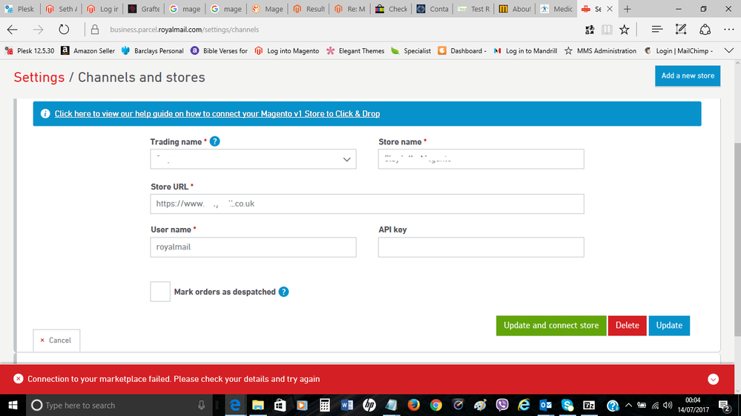
Task: Open Skype from the taskbar
Action: (567, 405)
